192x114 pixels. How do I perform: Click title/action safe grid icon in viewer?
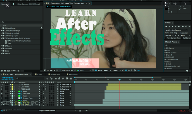point(57,70)
